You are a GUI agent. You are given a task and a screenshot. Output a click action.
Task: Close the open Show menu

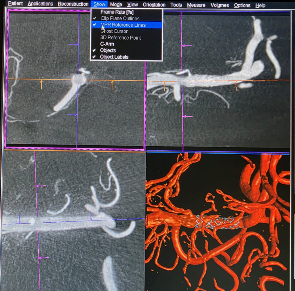[99, 4]
